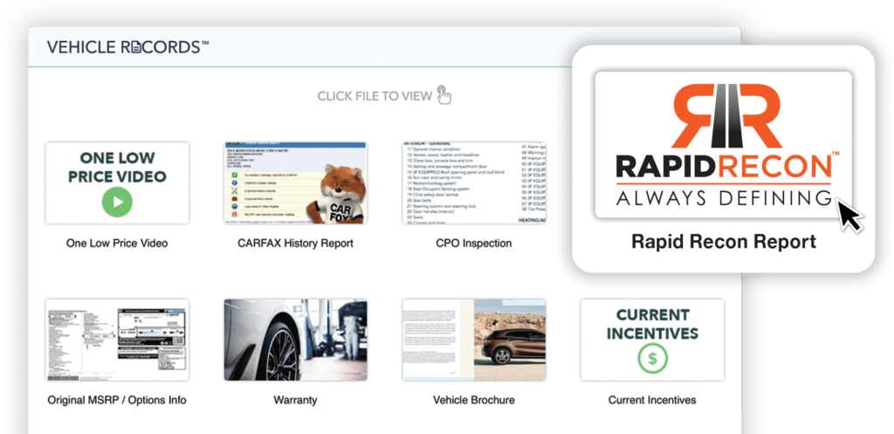The height and width of the screenshot is (434, 894).
Task: Click the pointing hand icon
Action: coord(444,94)
